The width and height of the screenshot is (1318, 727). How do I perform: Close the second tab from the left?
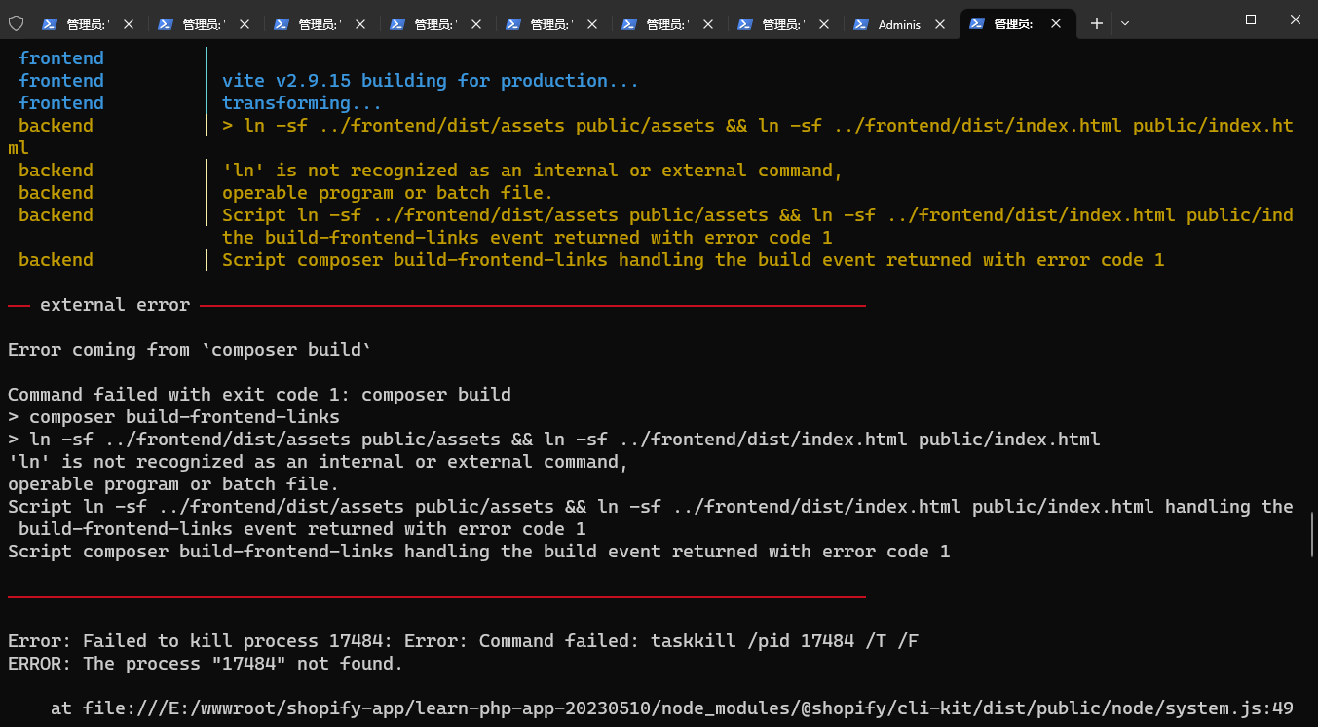click(x=245, y=24)
